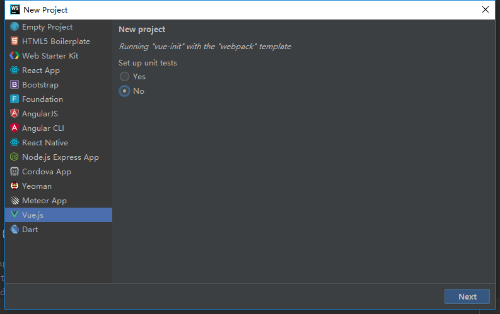Select the No radio button
500x314 pixels.
click(x=124, y=91)
